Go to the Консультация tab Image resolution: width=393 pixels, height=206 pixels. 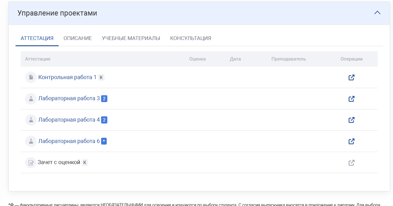190,38
